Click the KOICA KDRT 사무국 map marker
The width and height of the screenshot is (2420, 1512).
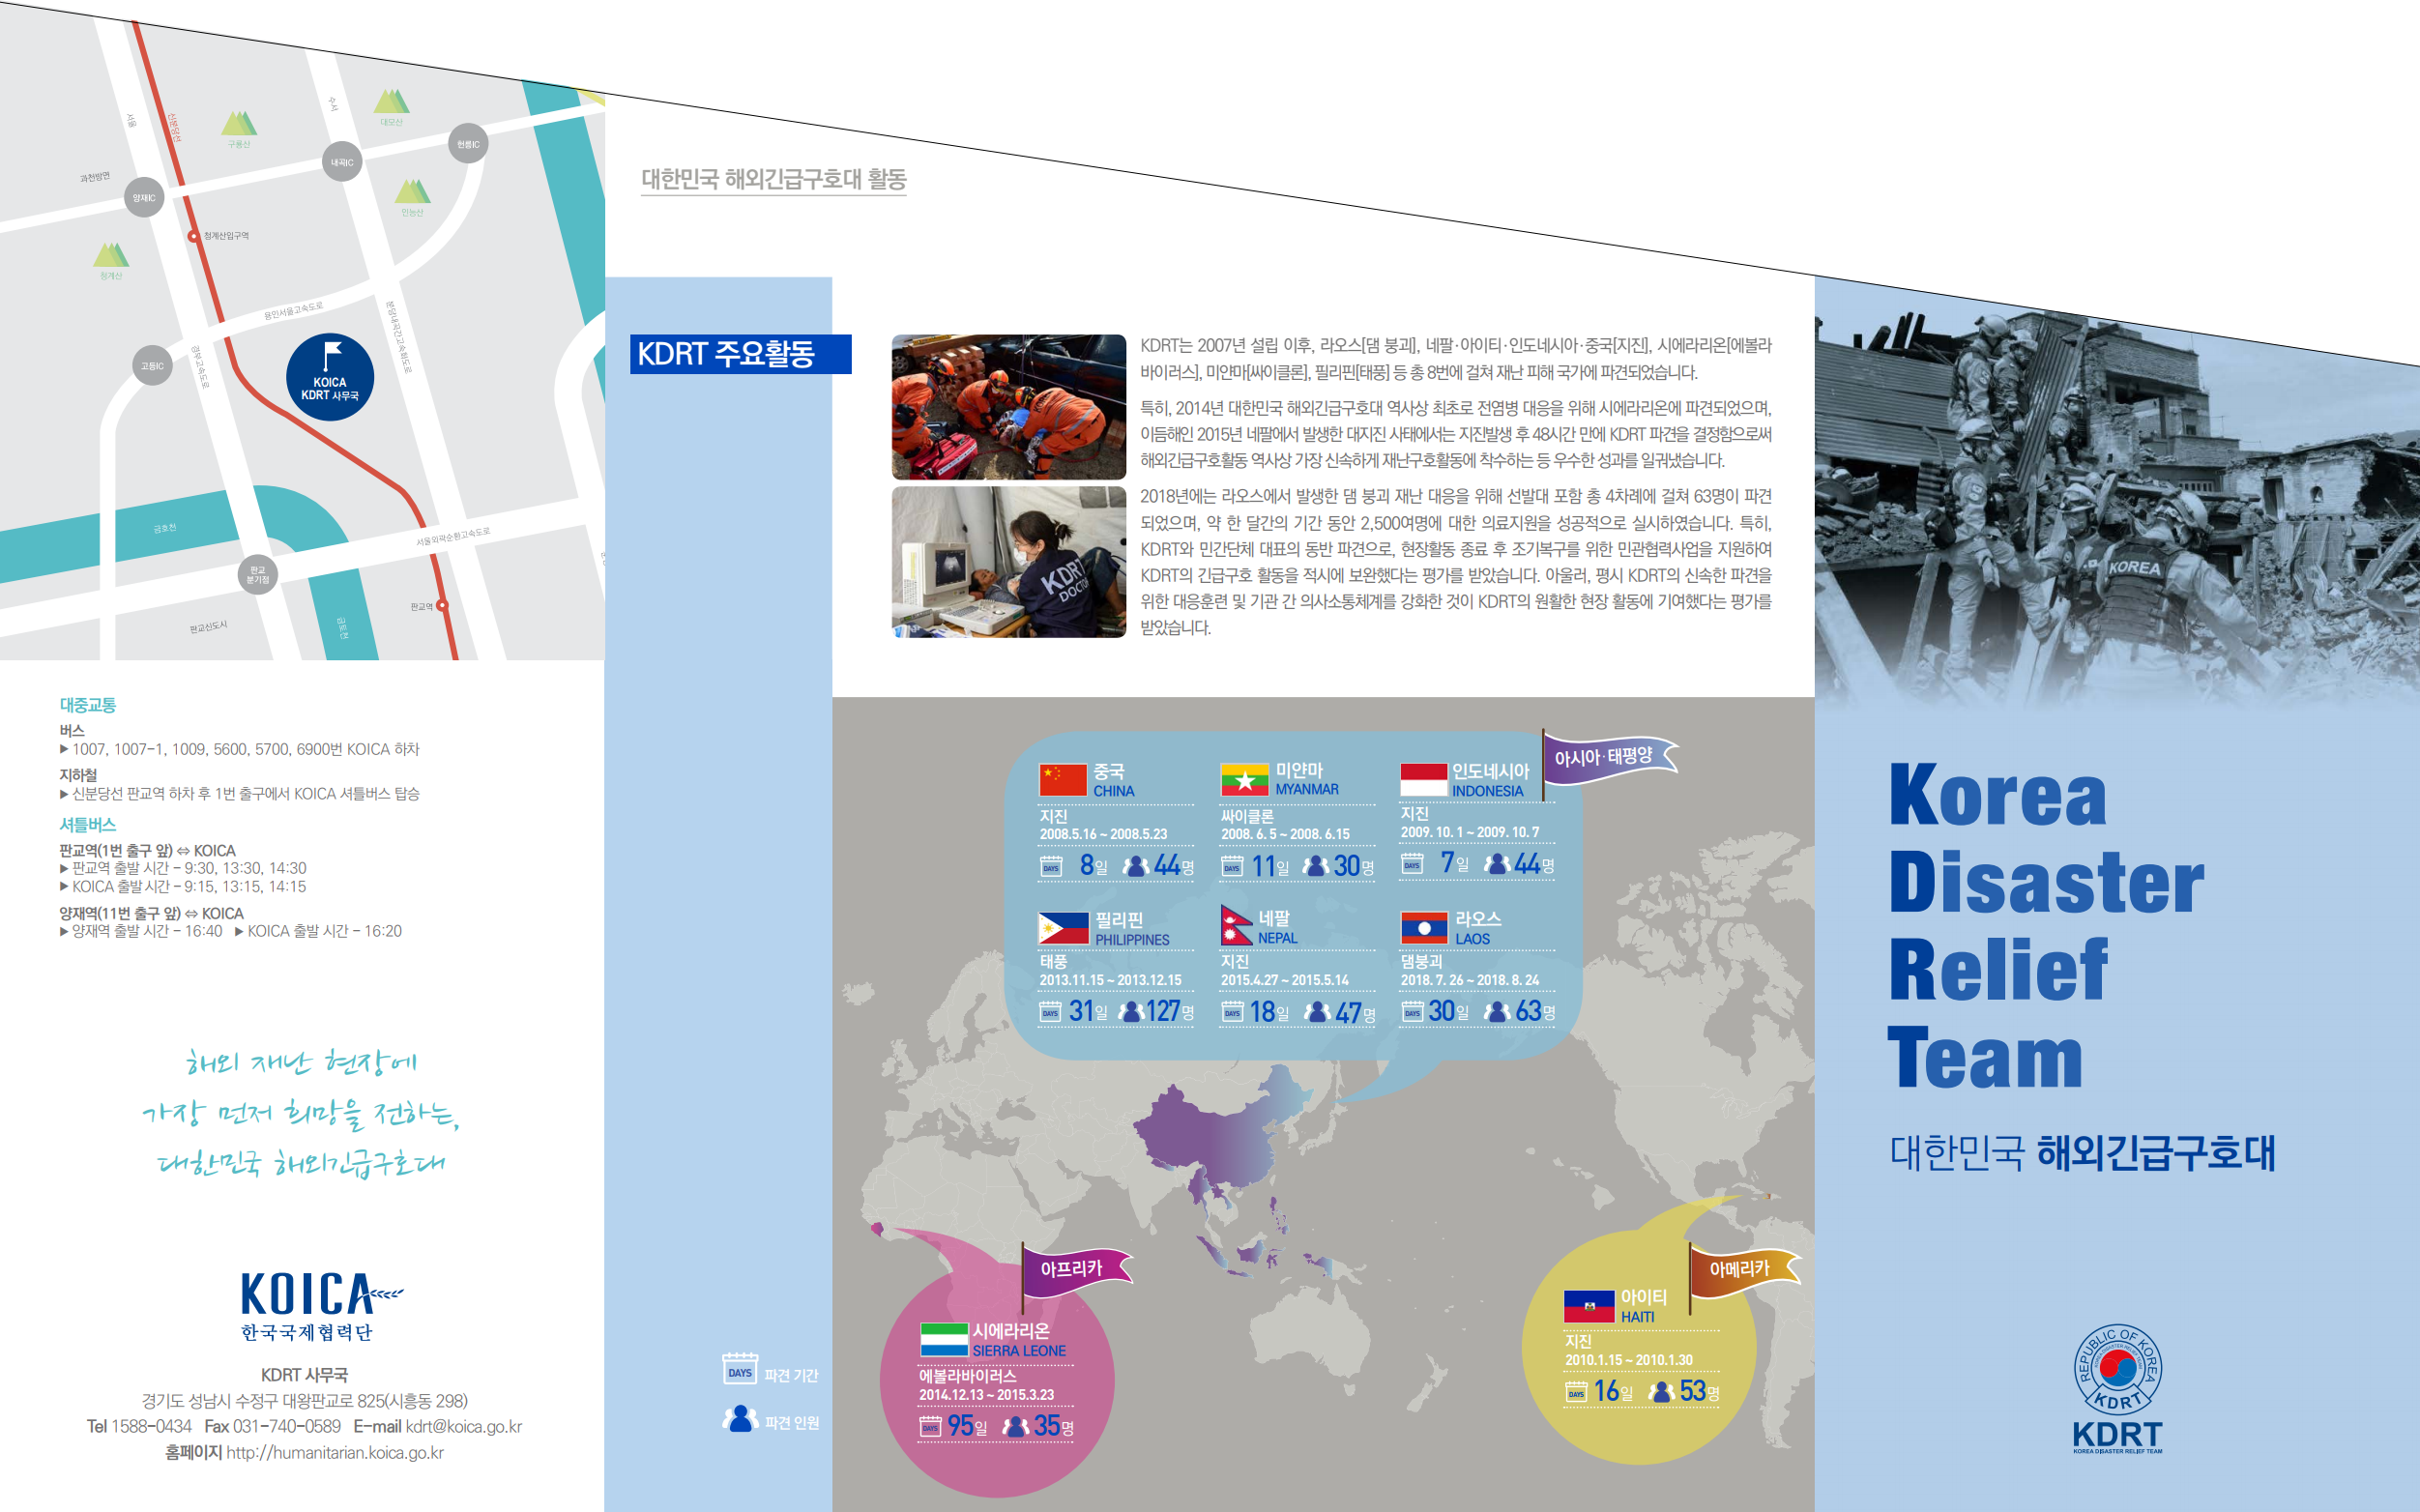[x=330, y=377]
